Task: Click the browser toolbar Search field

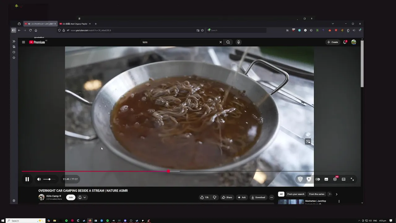Action: click(237, 30)
